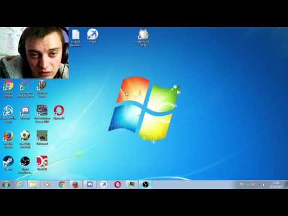Select the cat VPN desktop icon

[x=143, y=38]
